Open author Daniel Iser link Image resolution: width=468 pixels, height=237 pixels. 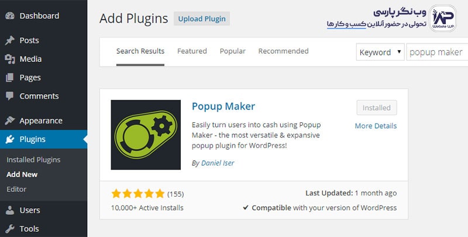218,163
